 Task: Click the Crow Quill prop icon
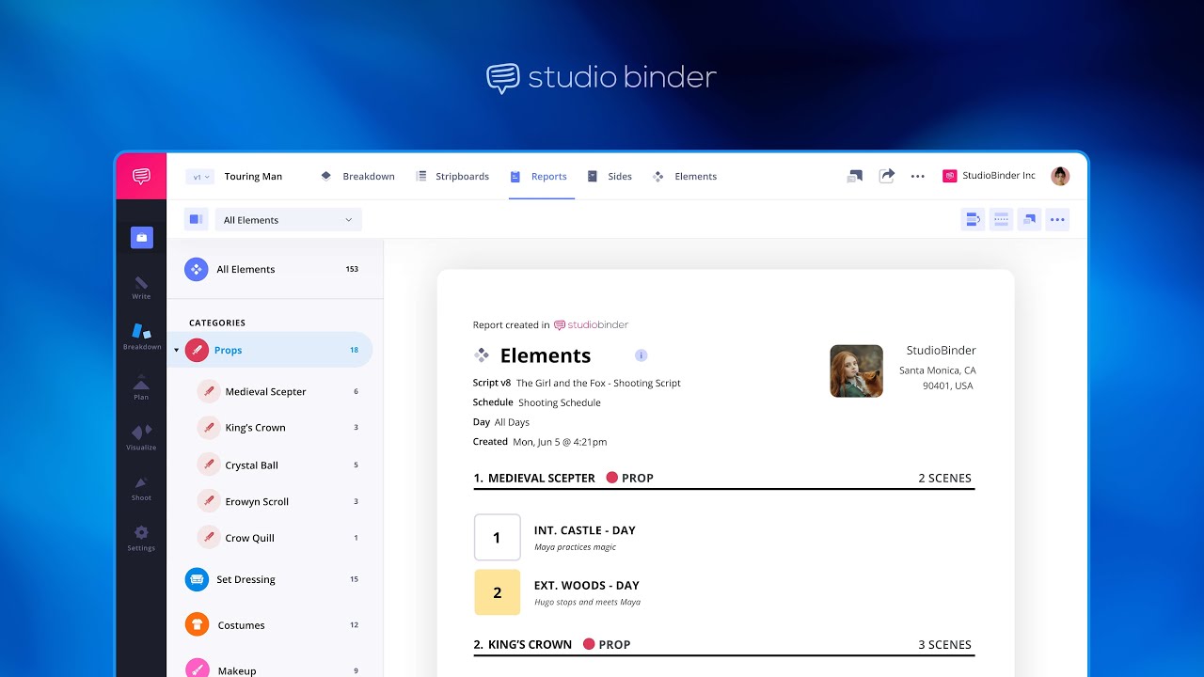(209, 538)
